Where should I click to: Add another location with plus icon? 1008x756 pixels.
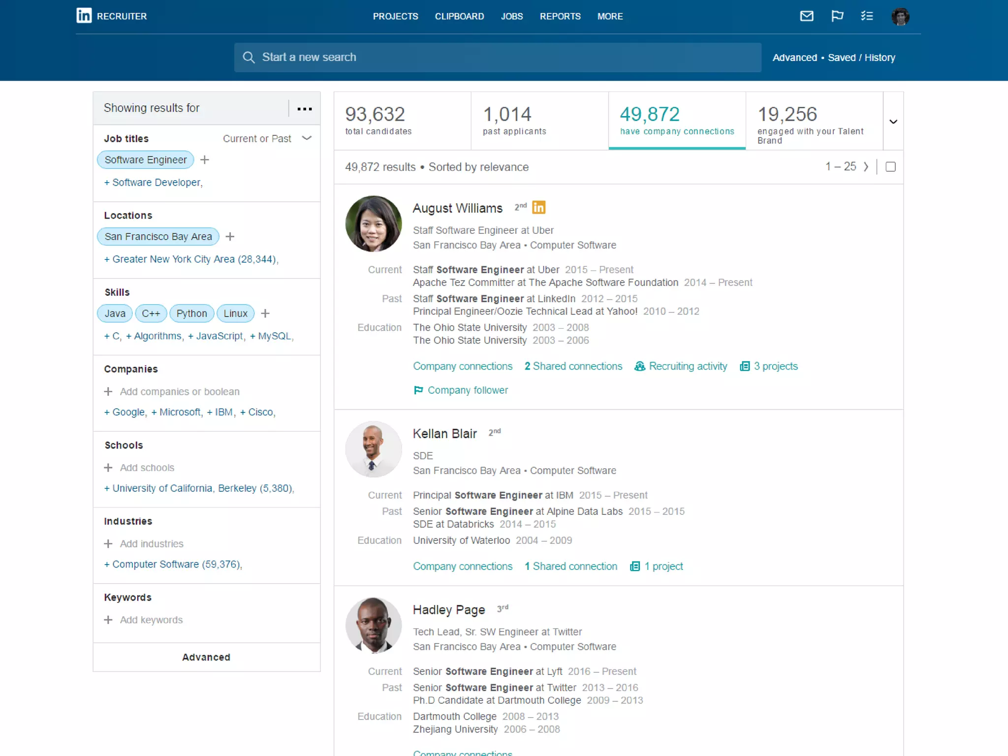point(230,237)
